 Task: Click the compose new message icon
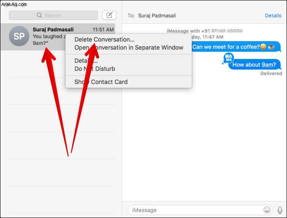click(x=109, y=15)
